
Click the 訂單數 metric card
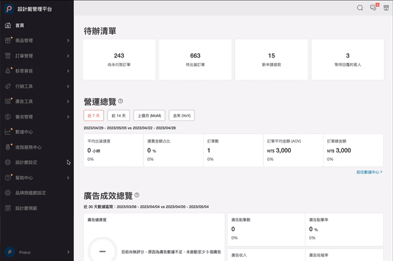233,150
